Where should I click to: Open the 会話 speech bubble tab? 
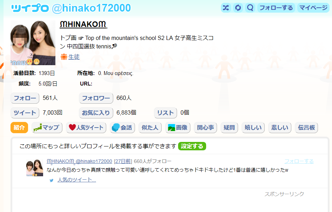point(122,128)
